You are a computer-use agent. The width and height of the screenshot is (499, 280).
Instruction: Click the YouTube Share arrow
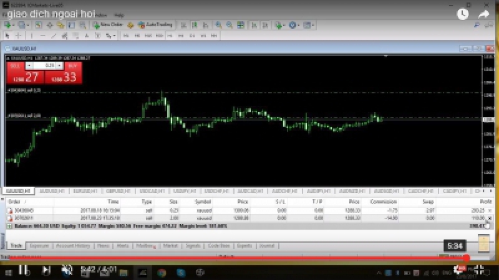(x=484, y=13)
